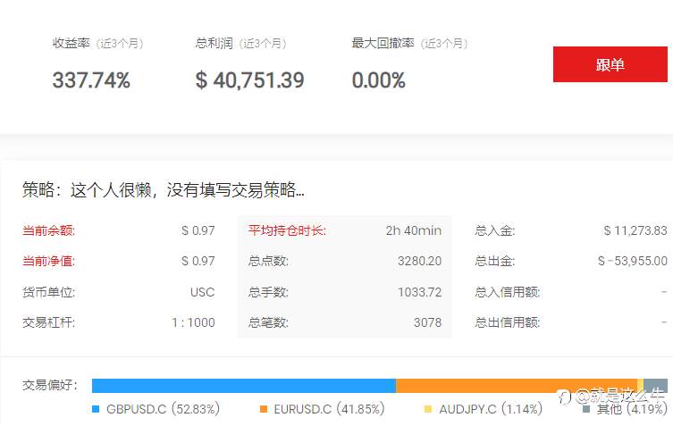The image size is (673, 426).
Task: Click the leverage value 1 : 1000
Action: (193, 322)
